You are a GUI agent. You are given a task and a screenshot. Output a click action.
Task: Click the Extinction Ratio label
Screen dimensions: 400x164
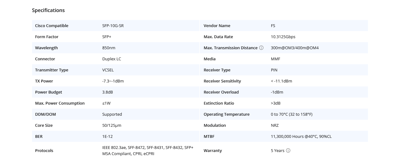[x=219, y=103]
